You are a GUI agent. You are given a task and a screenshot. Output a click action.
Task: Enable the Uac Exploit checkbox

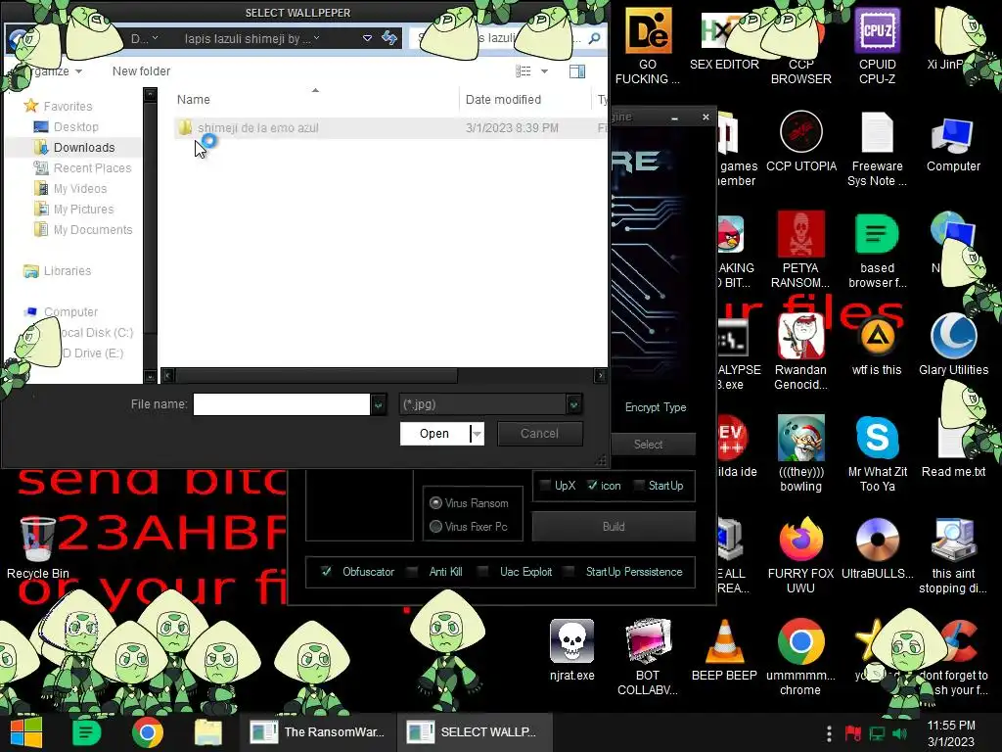pos(483,571)
